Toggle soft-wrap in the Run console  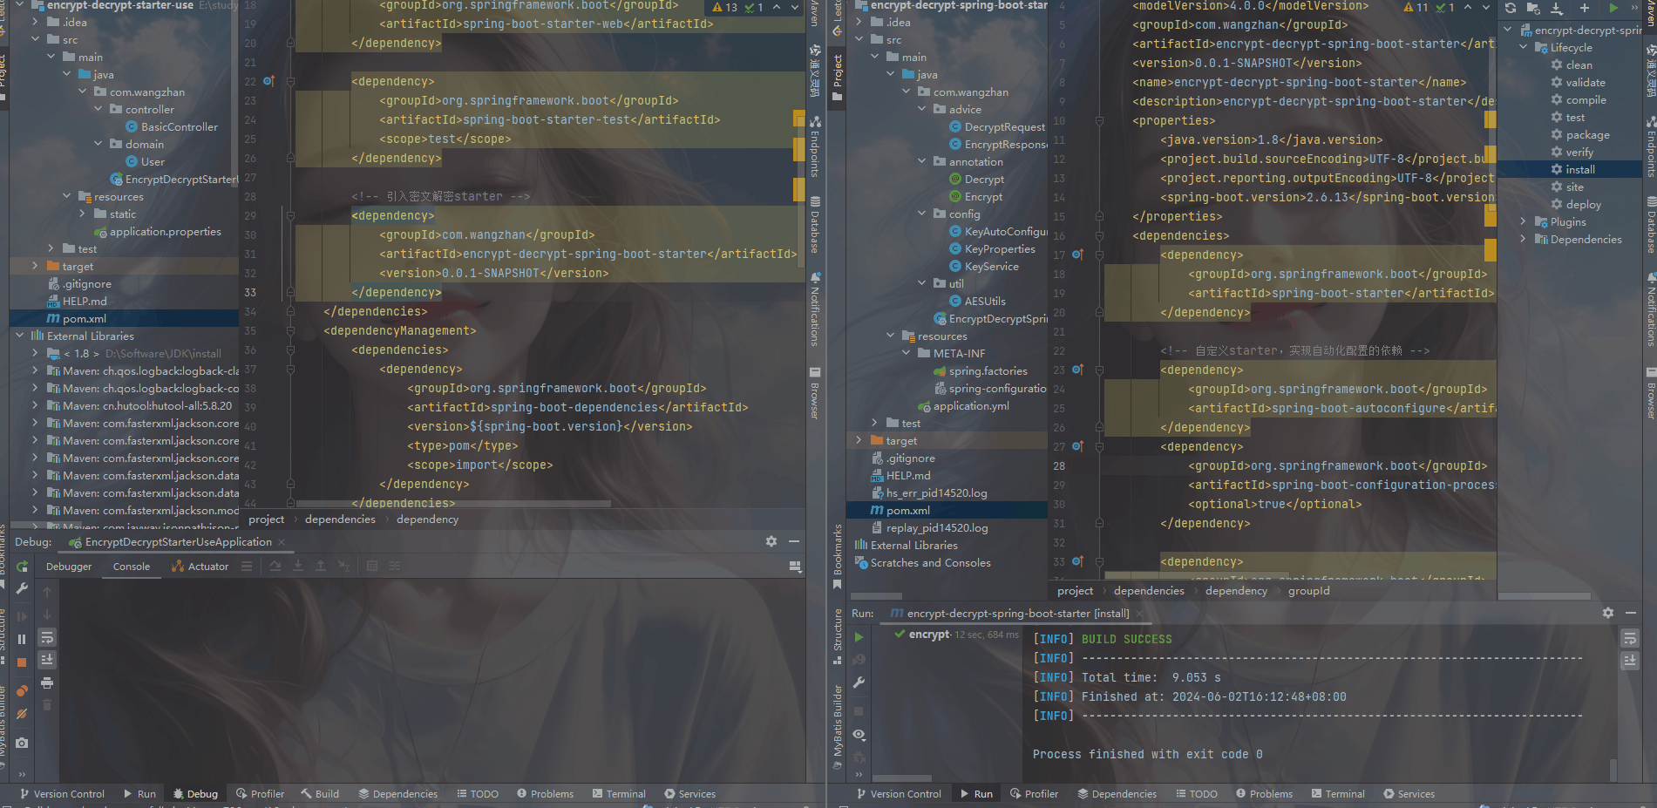tap(1630, 639)
